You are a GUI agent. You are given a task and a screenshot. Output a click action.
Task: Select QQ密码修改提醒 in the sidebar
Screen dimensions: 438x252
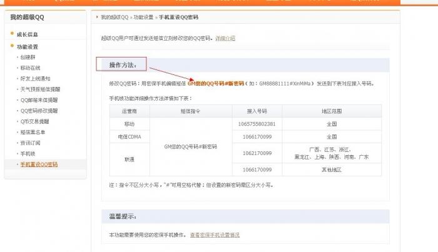pos(39,111)
